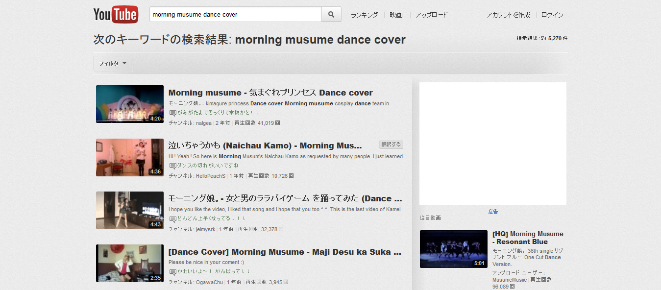Open thumbnail of 気まぐれプリンセス Dance cover
Screen dimensions: 661x290
(x=130, y=104)
